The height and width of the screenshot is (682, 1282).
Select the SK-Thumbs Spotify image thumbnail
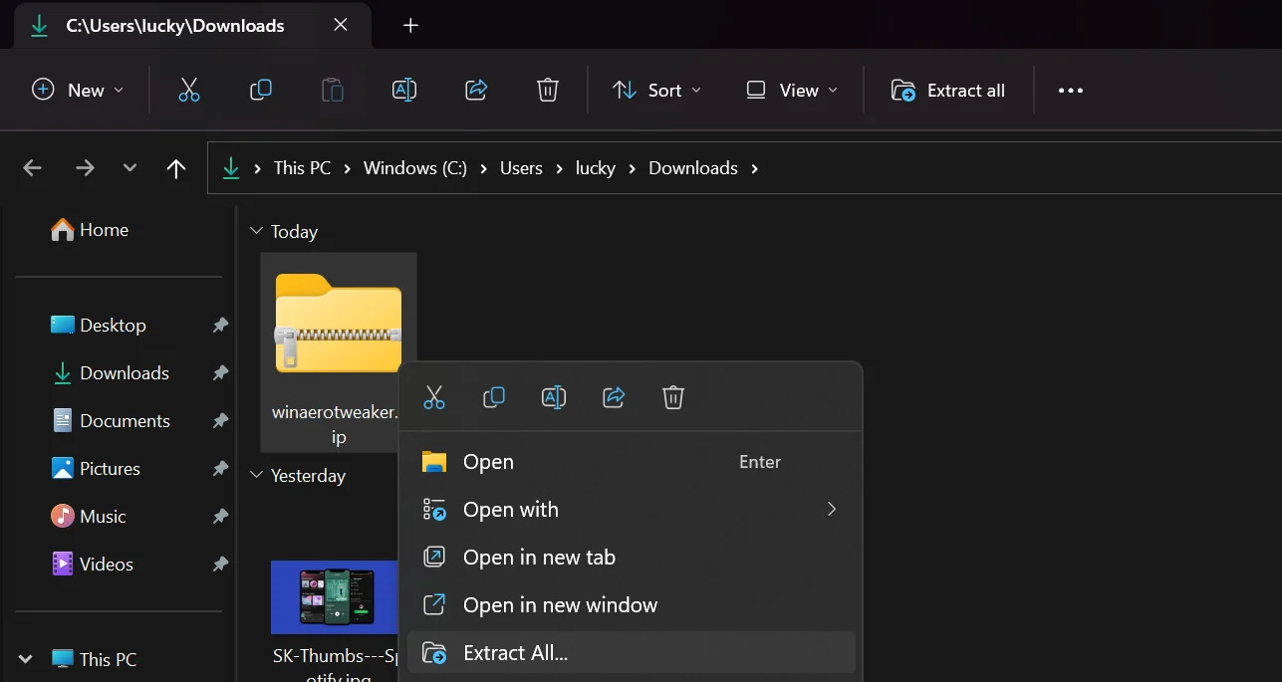(336, 597)
